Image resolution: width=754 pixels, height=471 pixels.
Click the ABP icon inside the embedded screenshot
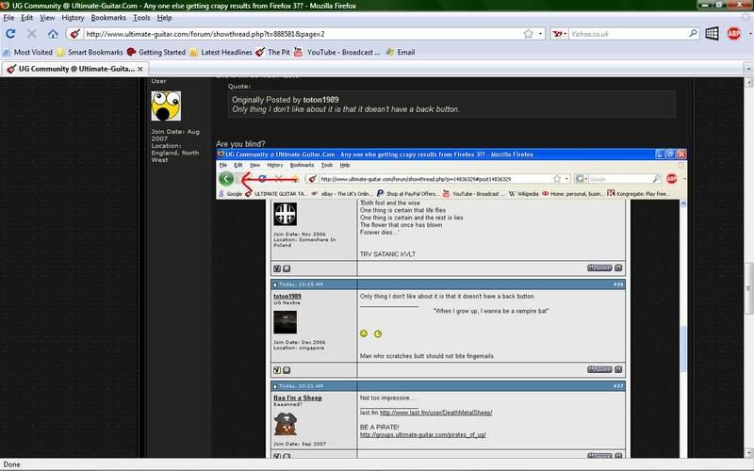pos(672,179)
